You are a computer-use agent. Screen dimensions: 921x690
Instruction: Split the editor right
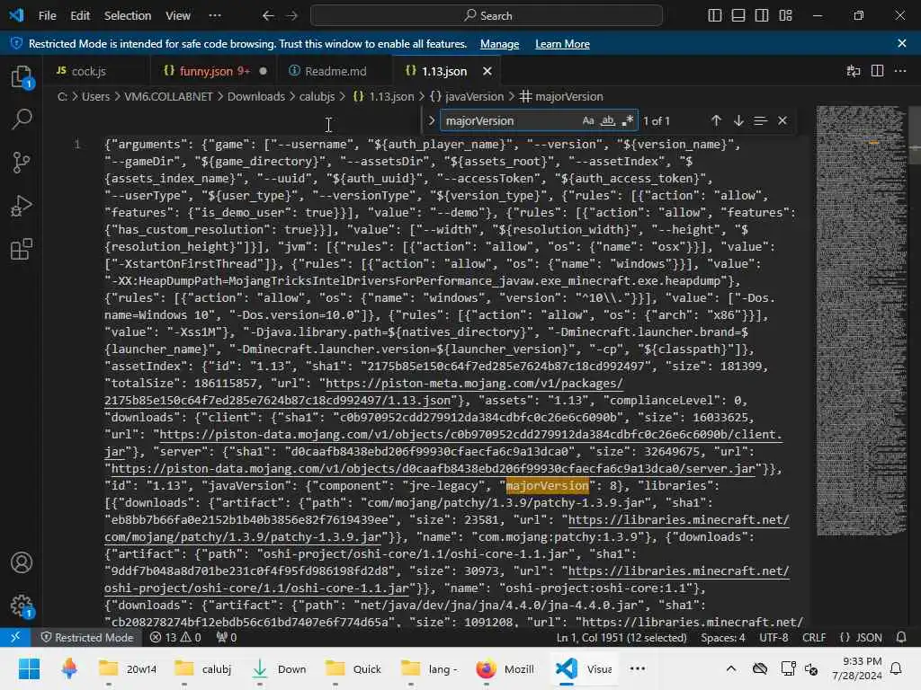877,71
